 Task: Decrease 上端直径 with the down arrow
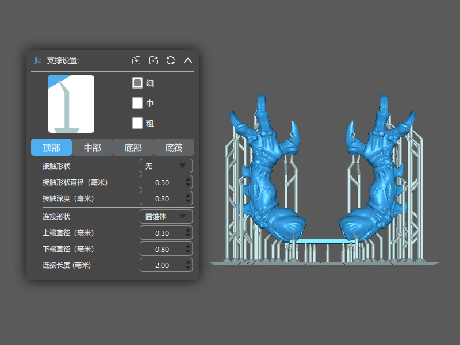click(189, 236)
